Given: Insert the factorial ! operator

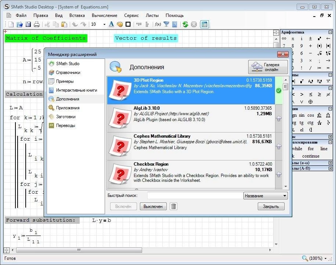Looking at the screenshot, I should click(x=301, y=68).
